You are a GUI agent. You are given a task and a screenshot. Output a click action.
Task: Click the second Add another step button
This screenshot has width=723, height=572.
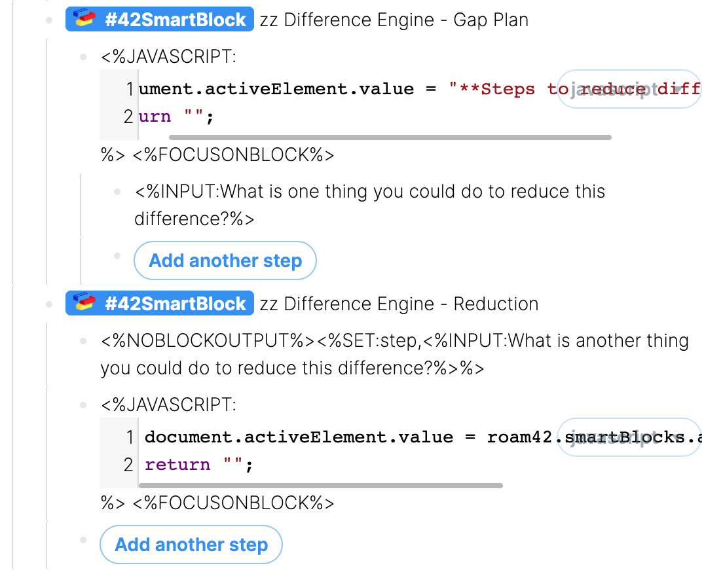(191, 545)
